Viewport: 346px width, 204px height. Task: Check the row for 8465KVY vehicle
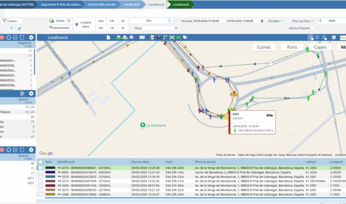40,172
